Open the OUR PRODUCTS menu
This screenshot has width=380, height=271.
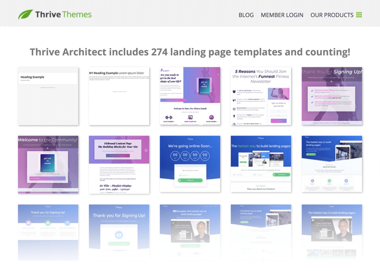pos(332,15)
